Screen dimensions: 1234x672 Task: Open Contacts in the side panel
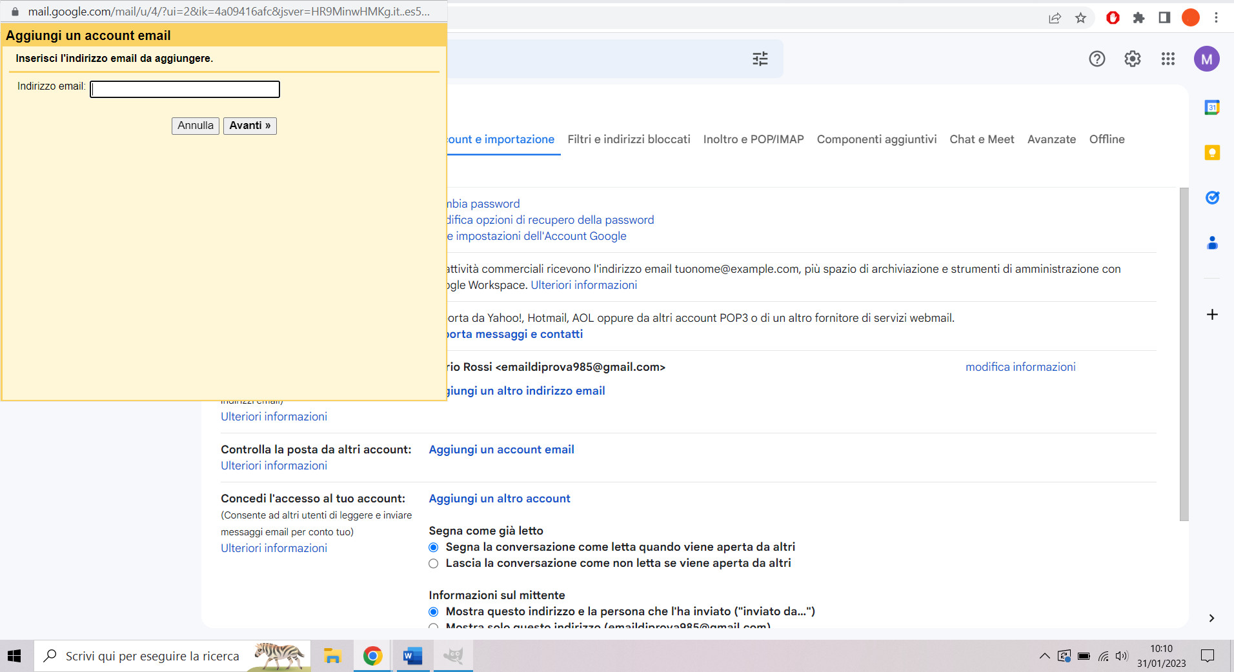[x=1212, y=242]
